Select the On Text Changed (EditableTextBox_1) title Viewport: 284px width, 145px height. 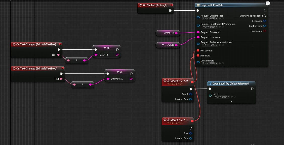click(x=37, y=68)
